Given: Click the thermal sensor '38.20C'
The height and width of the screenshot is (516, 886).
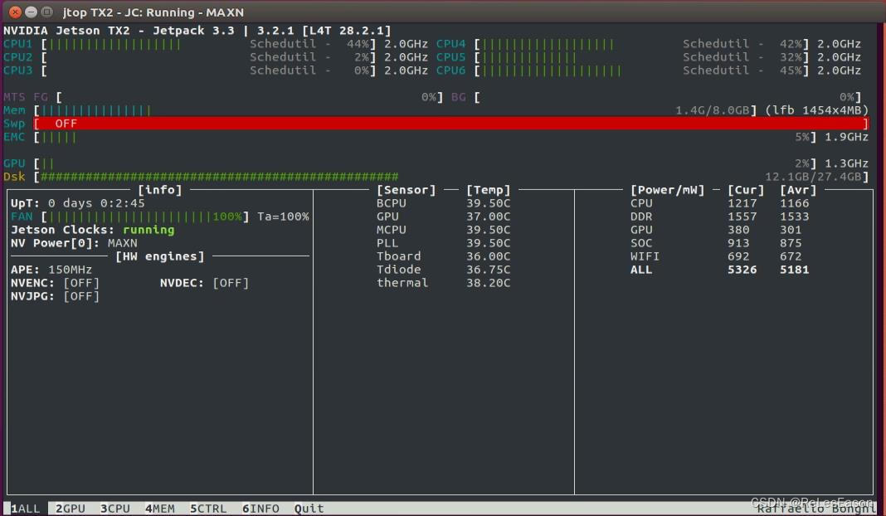Looking at the screenshot, I should 488,283.
